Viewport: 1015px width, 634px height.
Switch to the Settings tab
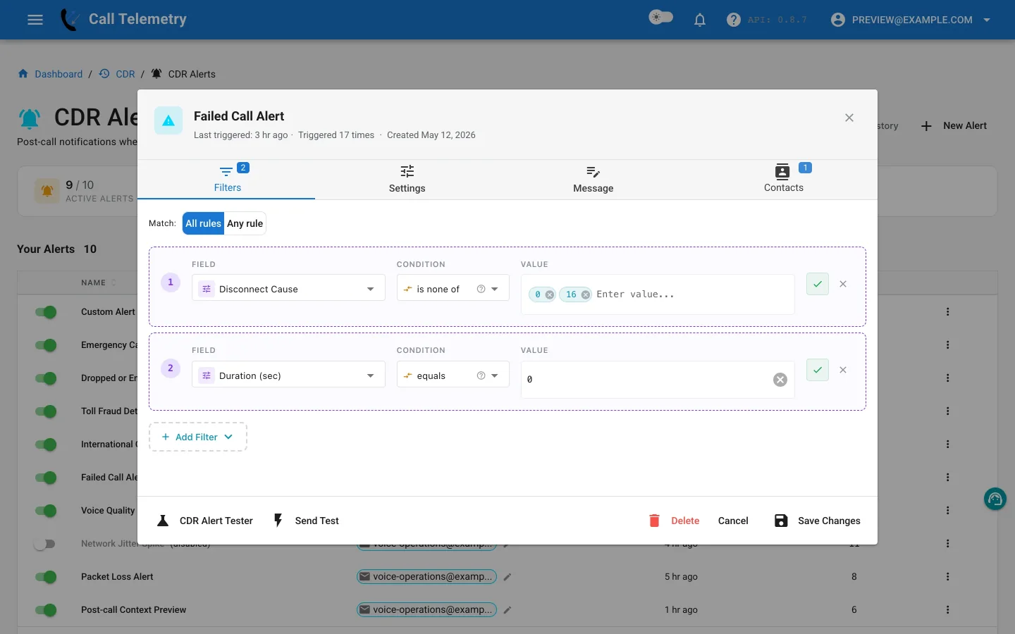(x=407, y=179)
